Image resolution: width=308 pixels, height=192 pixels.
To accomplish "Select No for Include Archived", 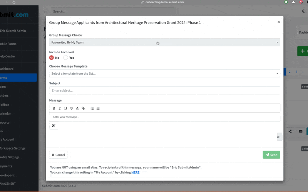I will pos(52,58).
